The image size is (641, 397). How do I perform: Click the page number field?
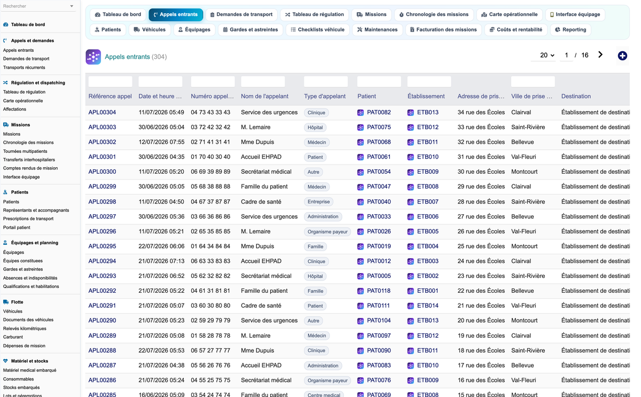[x=566, y=55]
